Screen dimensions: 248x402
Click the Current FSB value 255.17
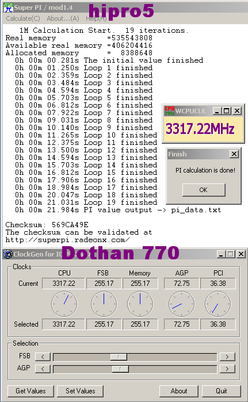(x=104, y=284)
